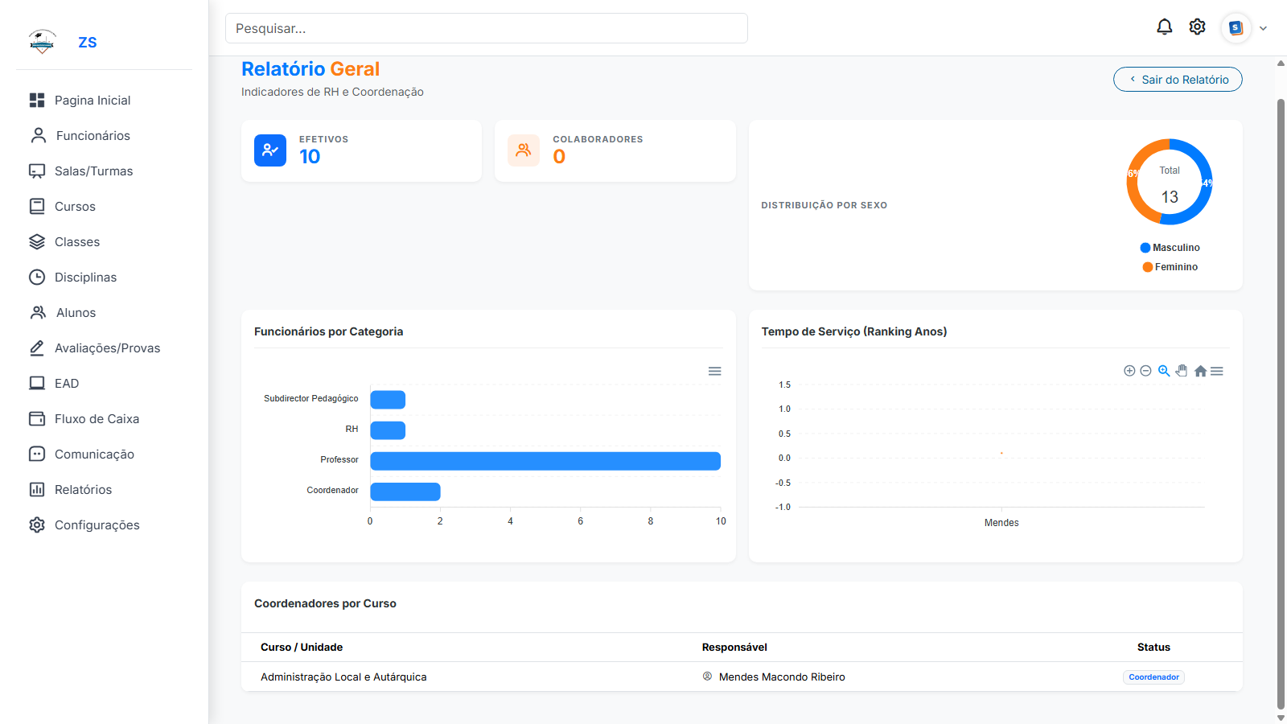The width and height of the screenshot is (1287, 724).
Task: Toggle Feminino series in sex legend
Action: [1170, 267]
